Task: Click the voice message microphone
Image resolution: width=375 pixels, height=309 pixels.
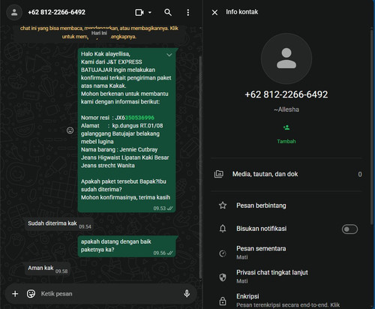Action: coord(187,294)
